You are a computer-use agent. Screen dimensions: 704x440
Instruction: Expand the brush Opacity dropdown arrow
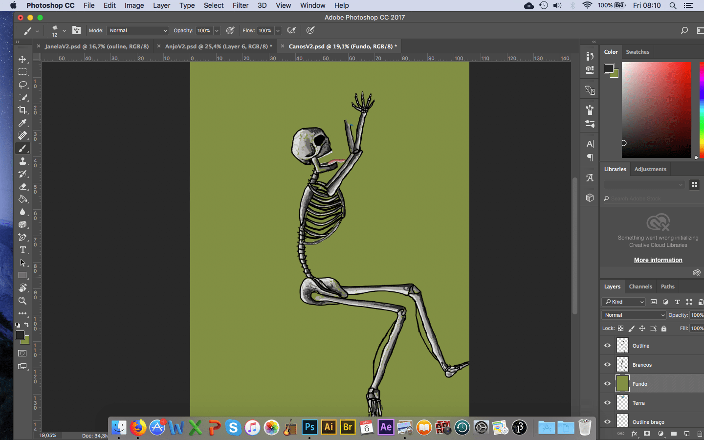click(x=217, y=30)
